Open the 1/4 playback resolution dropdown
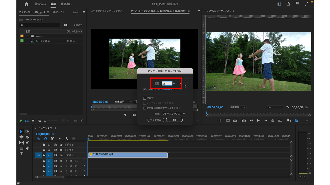The height and width of the screenshot is (185, 330). [274, 107]
